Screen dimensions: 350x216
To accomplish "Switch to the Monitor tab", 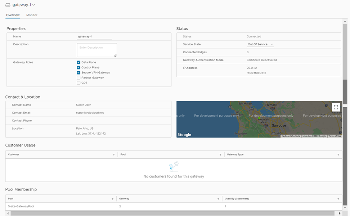I will (x=32, y=15).
